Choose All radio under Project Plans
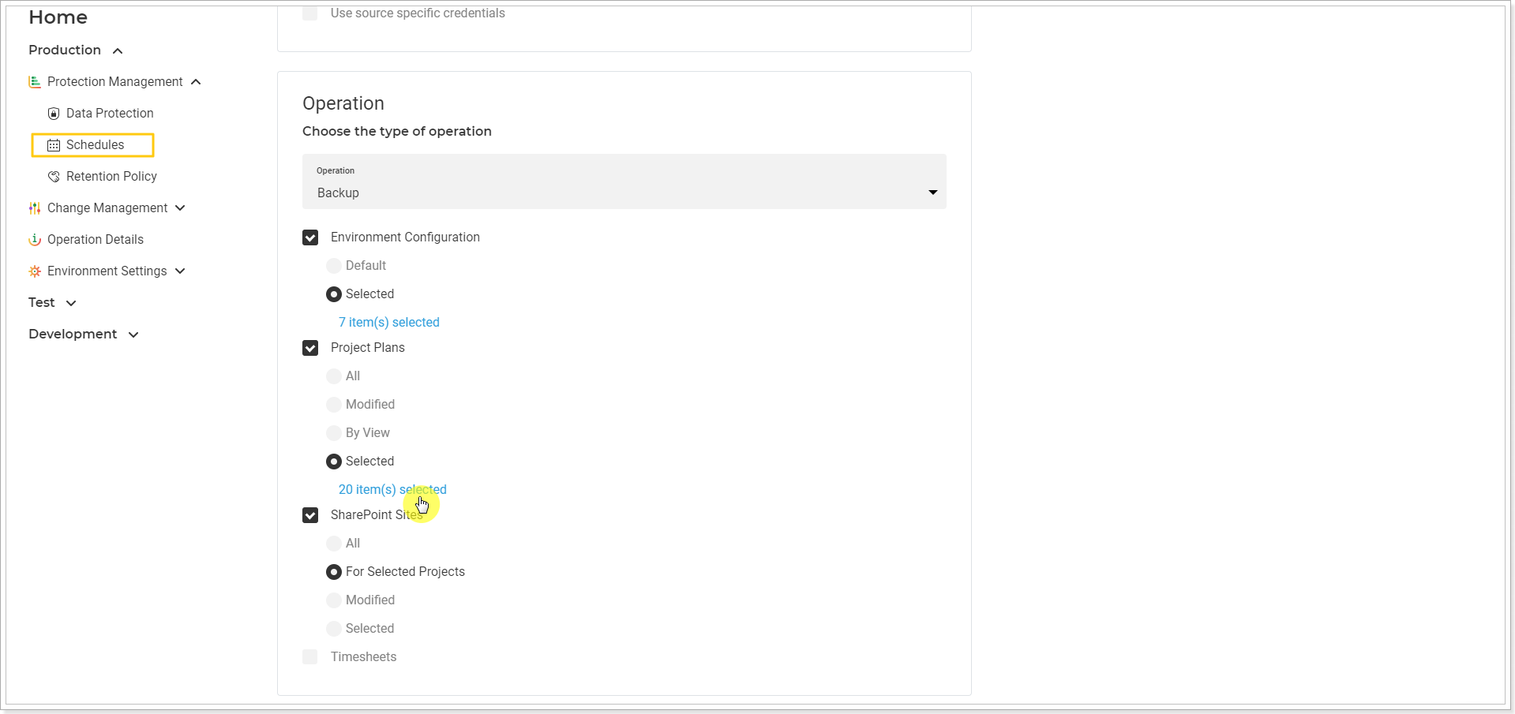 334,376
